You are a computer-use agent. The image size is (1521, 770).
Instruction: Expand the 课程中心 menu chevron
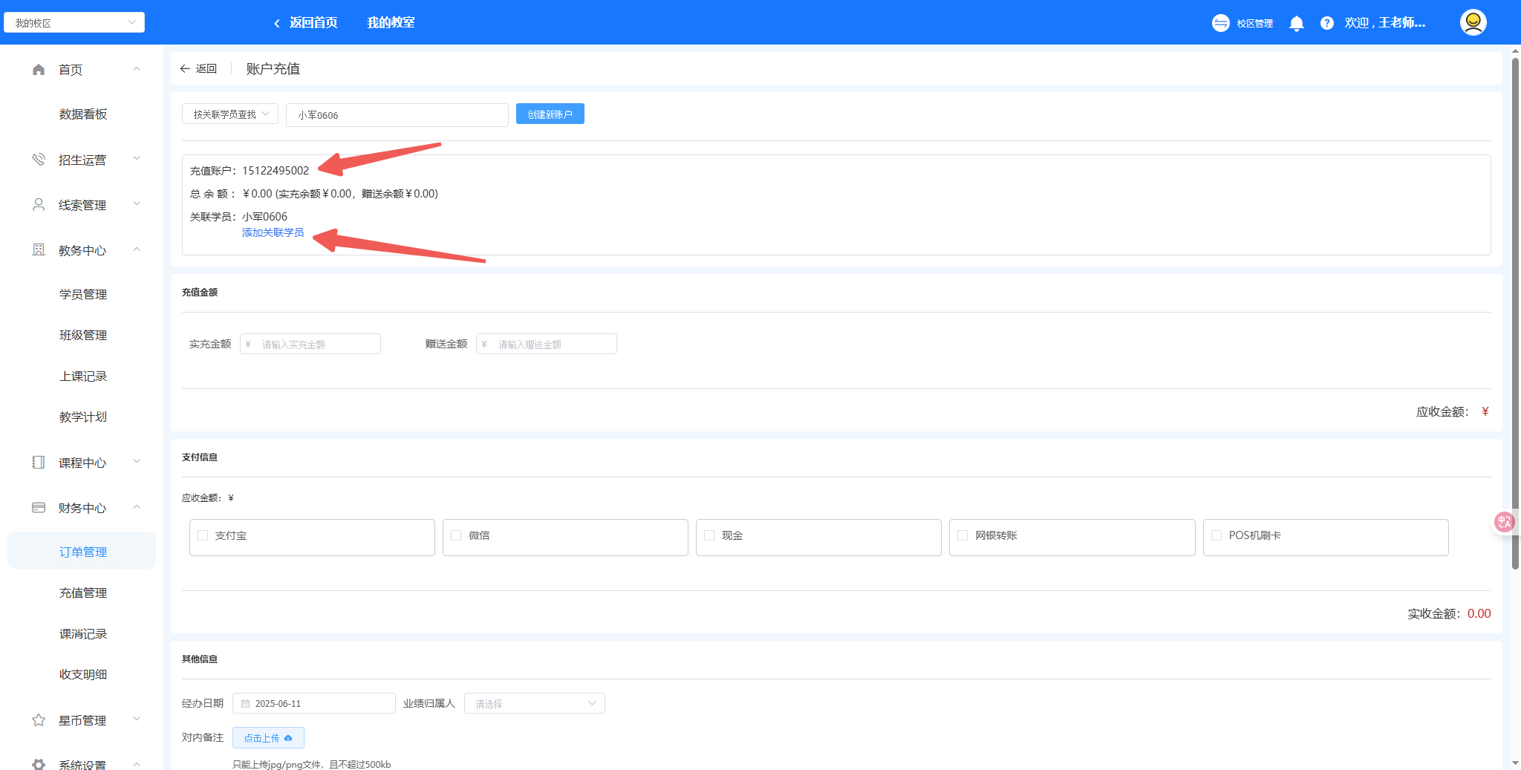point(137,462)
